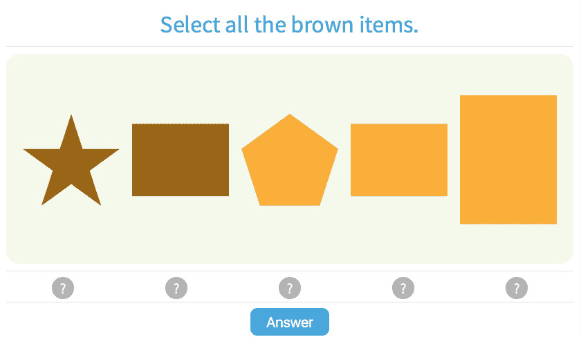
Task: Toggle question mark beneath the brown rectangle
Action: pyautogui.click(x=176, y=288)
